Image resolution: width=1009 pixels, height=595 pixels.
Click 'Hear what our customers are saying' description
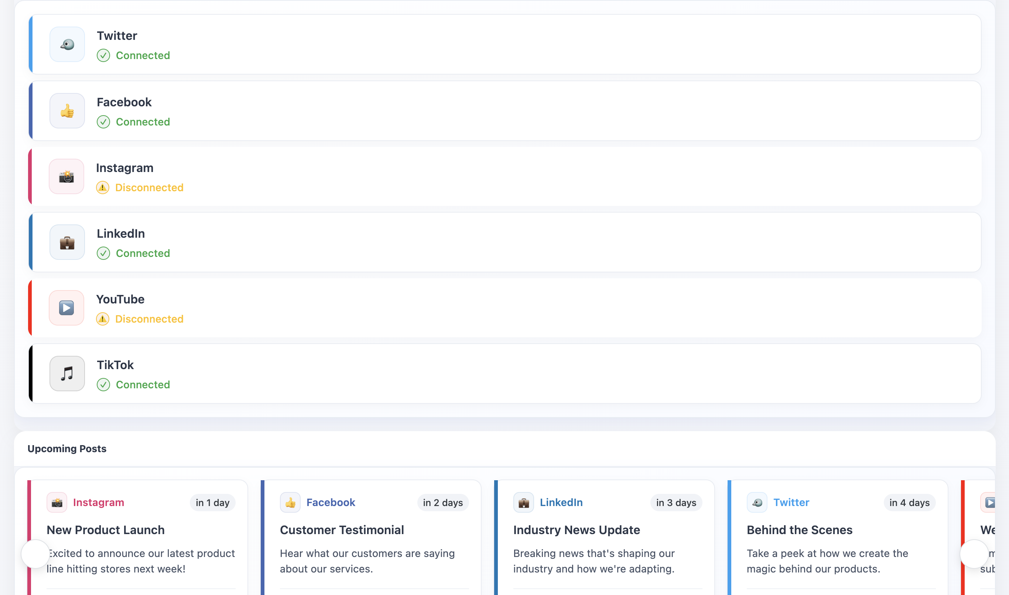pyautogui.click(x=367, y=561)
